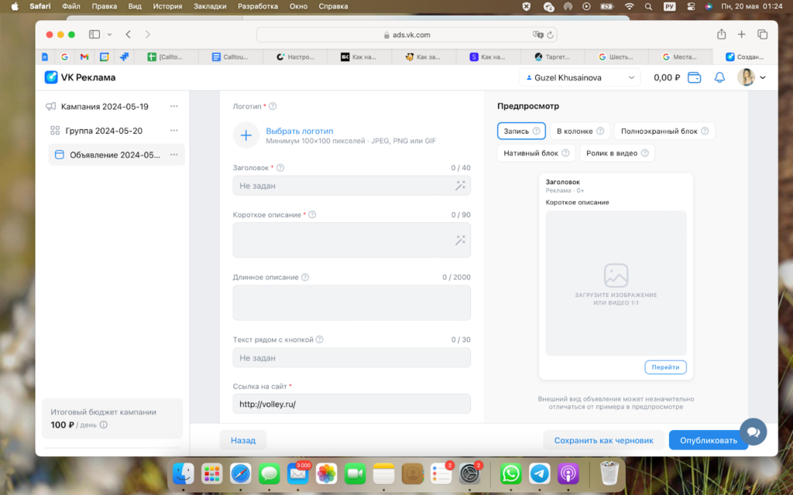Viewport: 793px width, 495px height.
Task: Click the notifications bell icon
Action: [x=719, y=77]
